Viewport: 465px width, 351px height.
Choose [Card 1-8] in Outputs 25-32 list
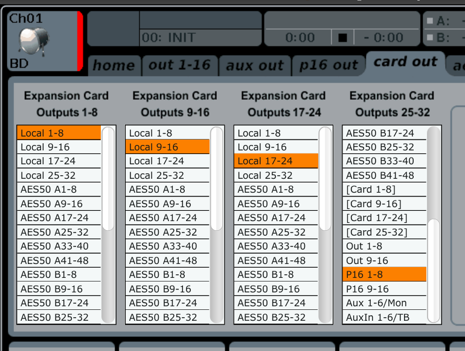385,189
